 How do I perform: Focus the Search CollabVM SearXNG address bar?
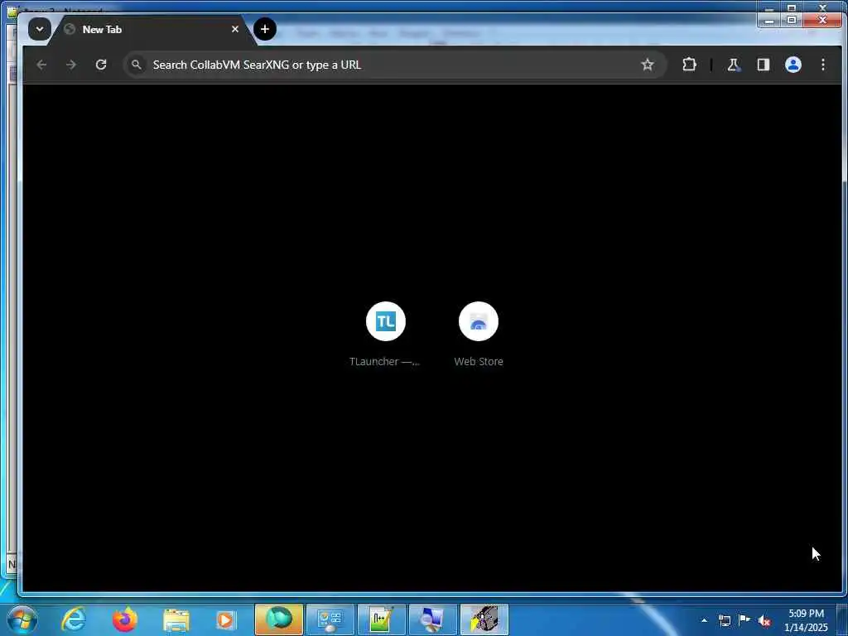pos(395,65)
